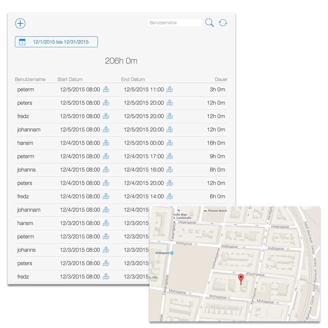
Task: Click the Pension Bosch lodging marker on map
Action: (x=205, y=211)
